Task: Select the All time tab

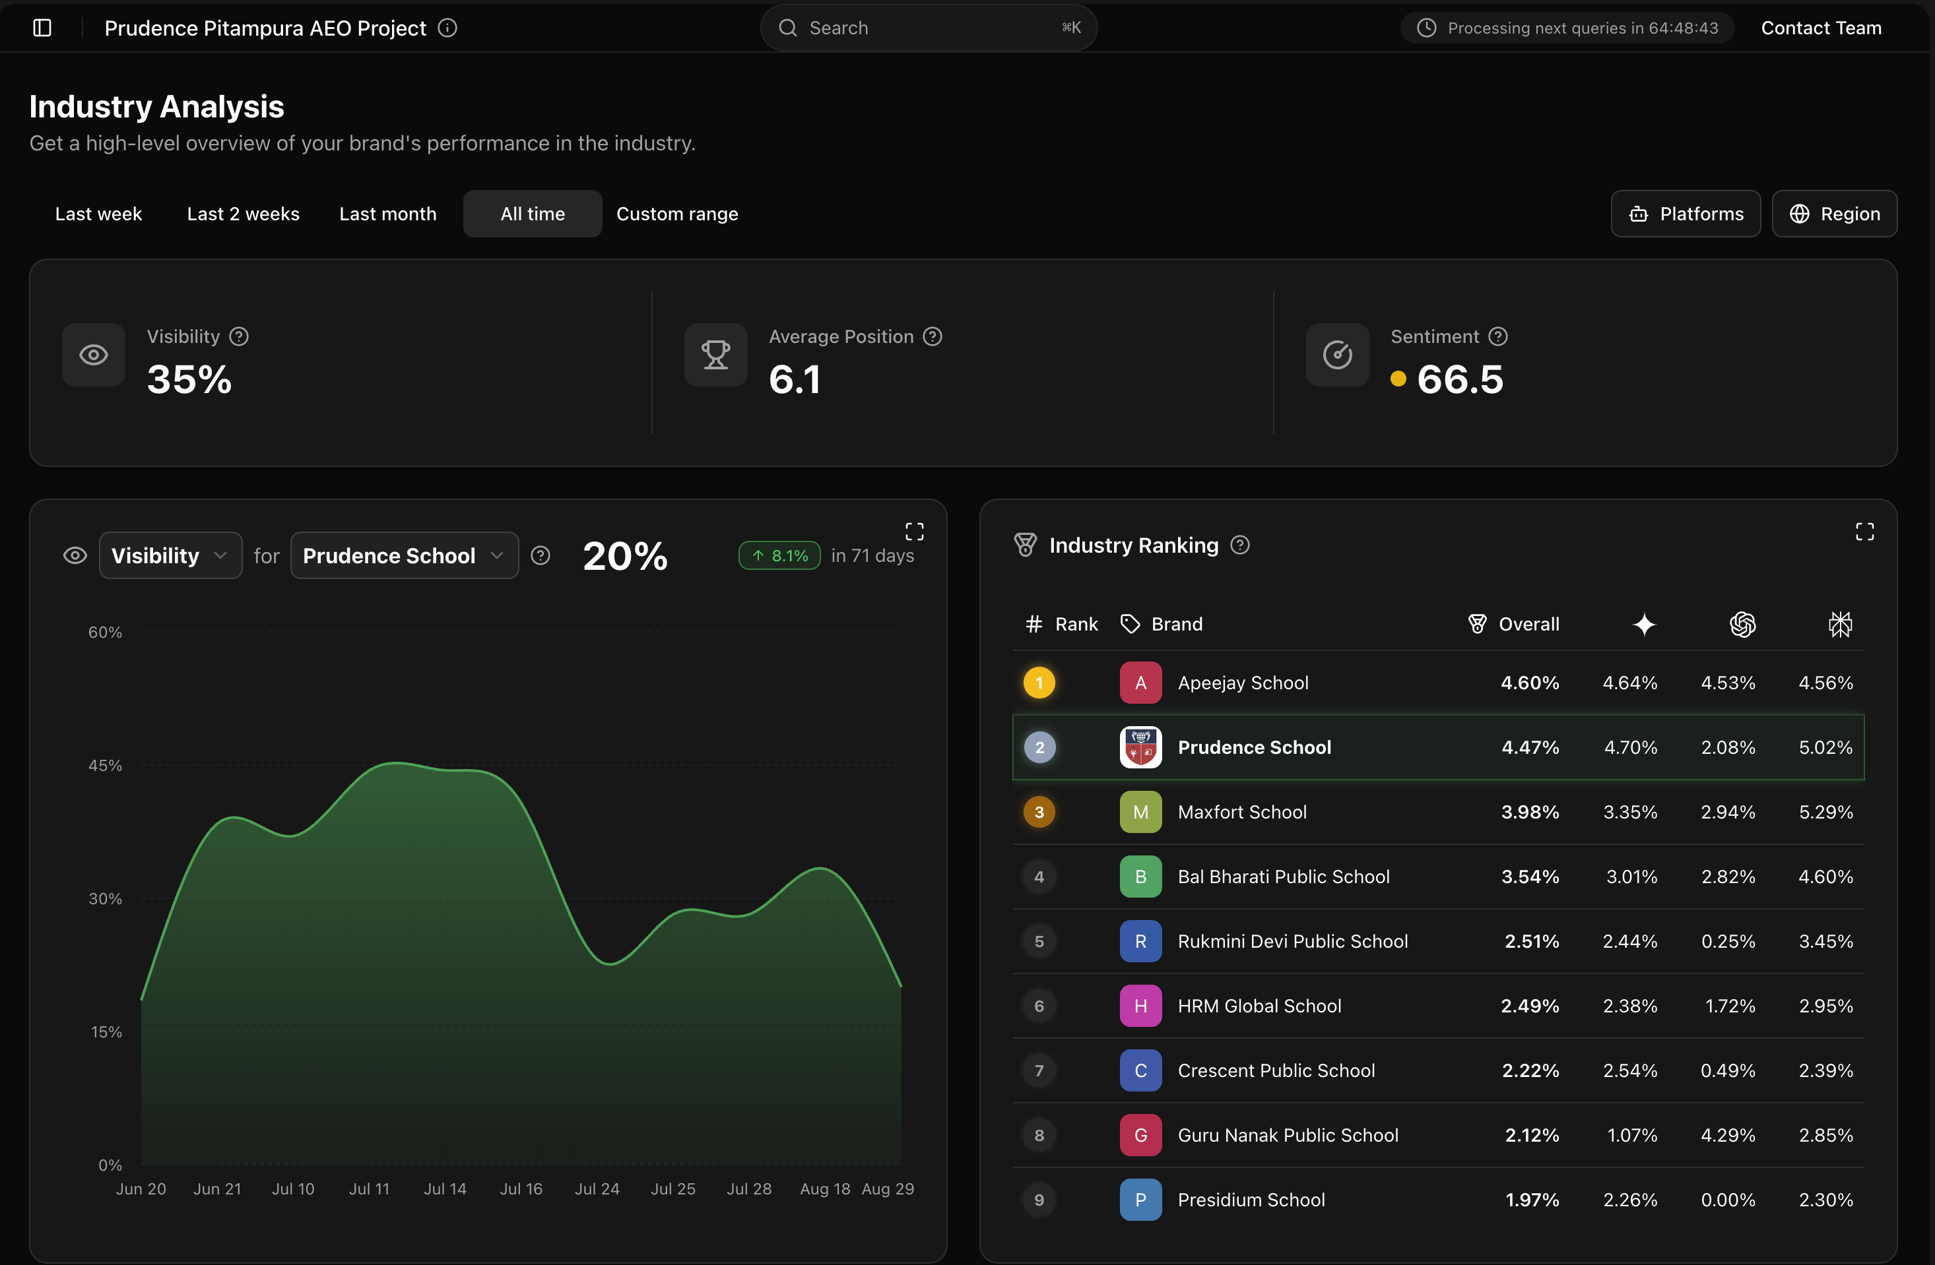Action: tap(533, 214)
